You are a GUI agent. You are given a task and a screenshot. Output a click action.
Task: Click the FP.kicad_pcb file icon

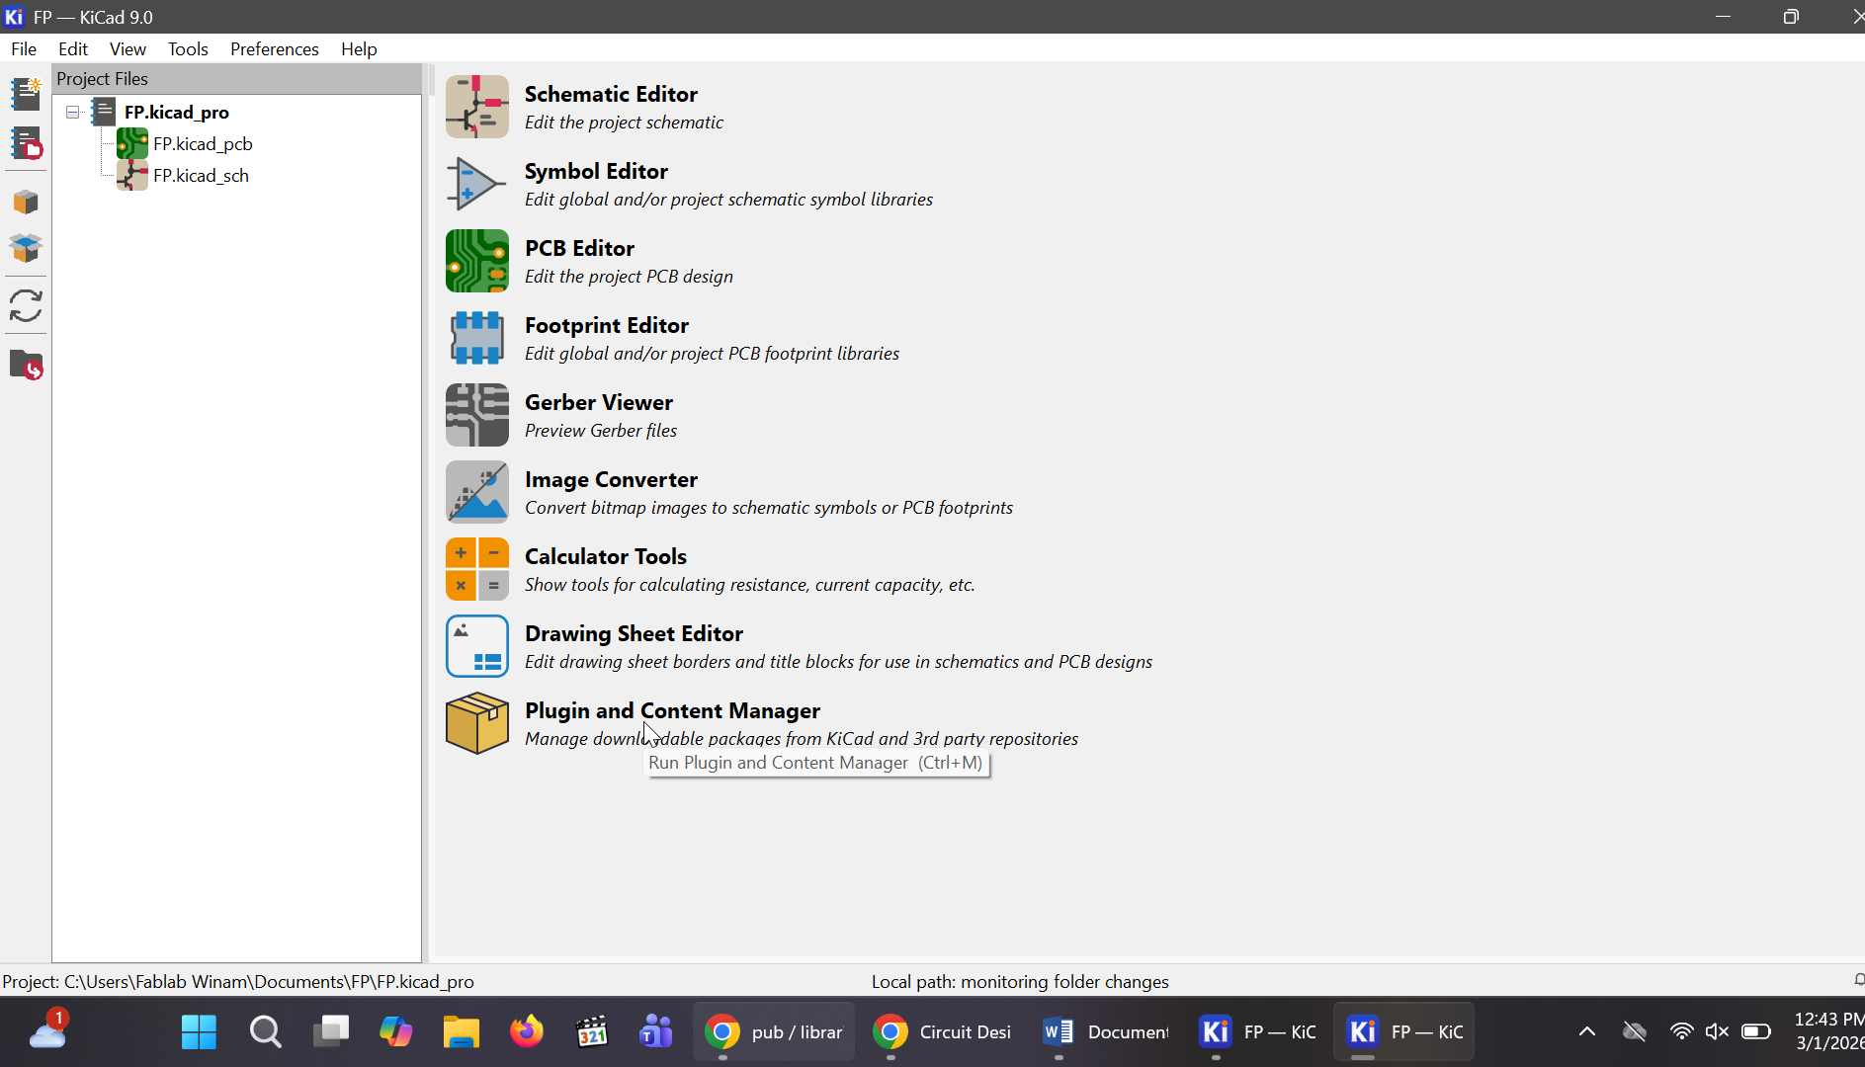tap(132, 143)
